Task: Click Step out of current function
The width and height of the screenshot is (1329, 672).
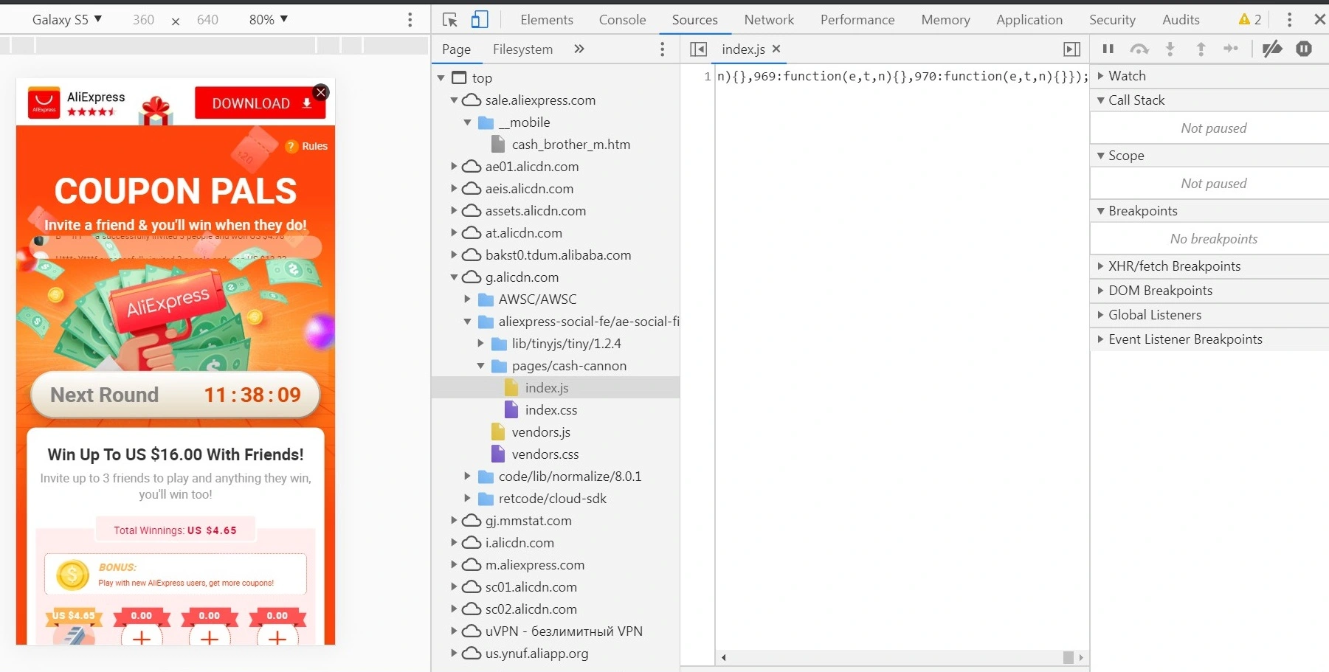Action: click(1201, 49)
